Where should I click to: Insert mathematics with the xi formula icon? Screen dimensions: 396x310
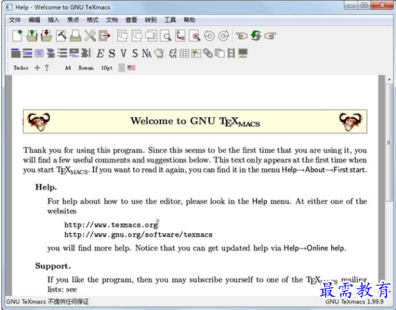[173, 53]
